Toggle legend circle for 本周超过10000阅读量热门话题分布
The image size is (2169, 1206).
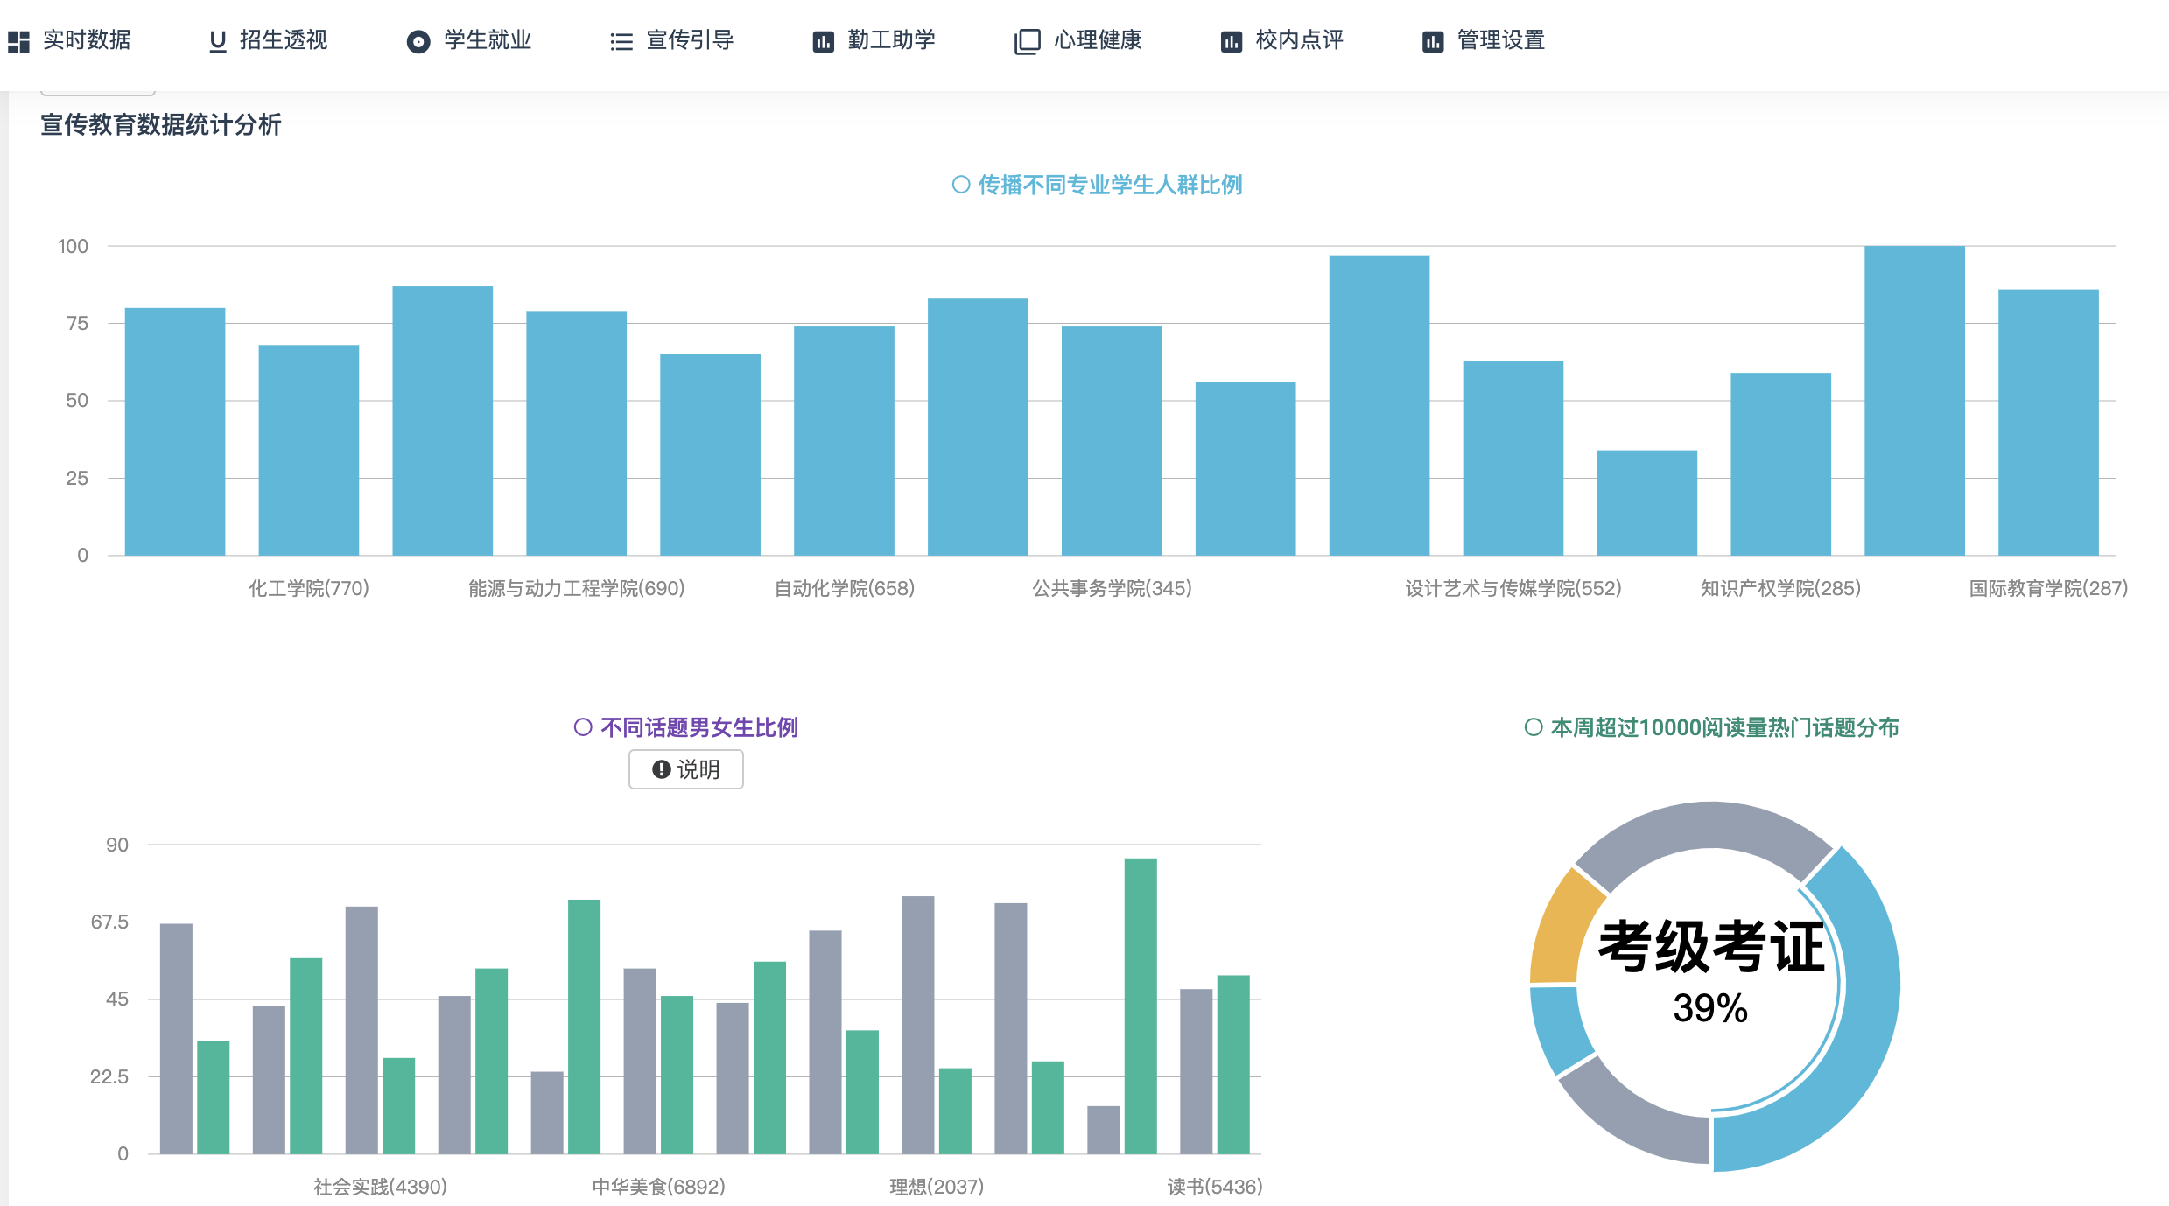1533,727
